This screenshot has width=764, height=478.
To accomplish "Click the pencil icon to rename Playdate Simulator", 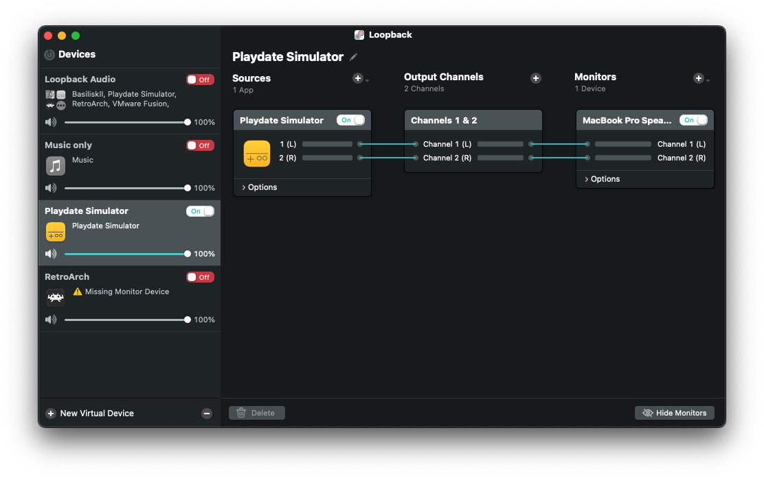I will [353, 57].
